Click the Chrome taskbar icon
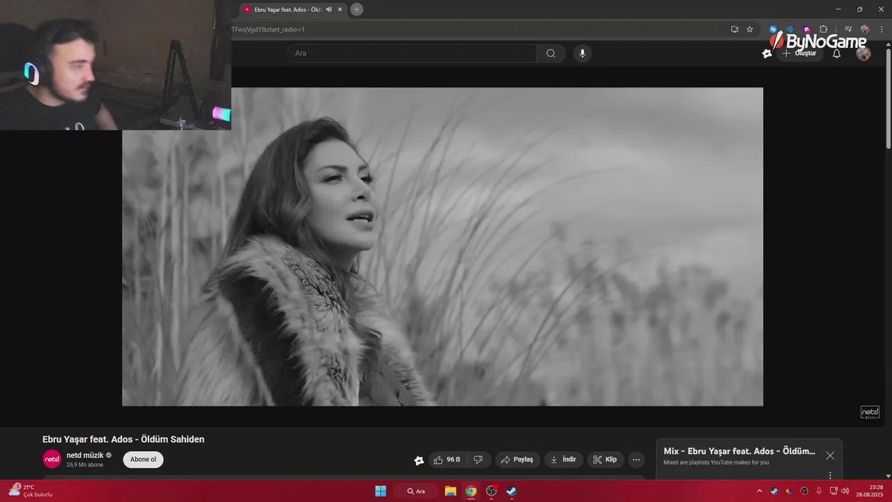The width and height of the screenshot is (892, 502). 471,491
